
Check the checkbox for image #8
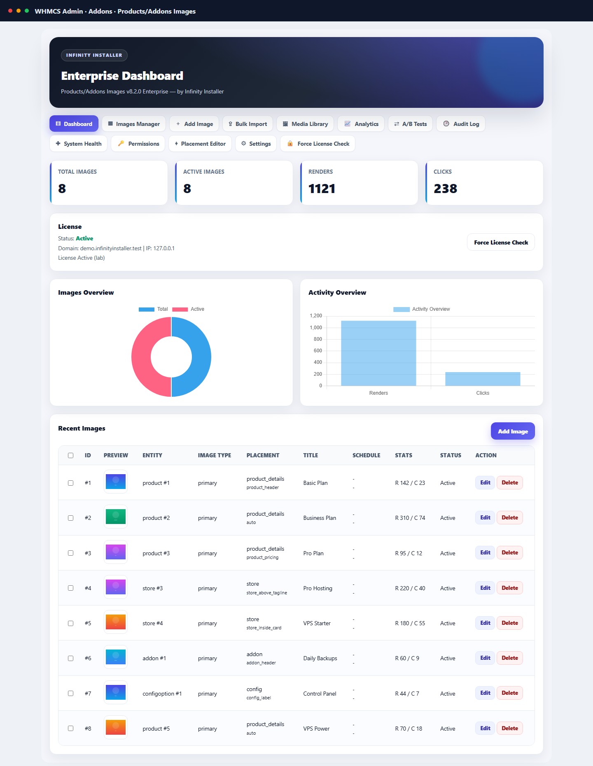[x=70, y=728]
